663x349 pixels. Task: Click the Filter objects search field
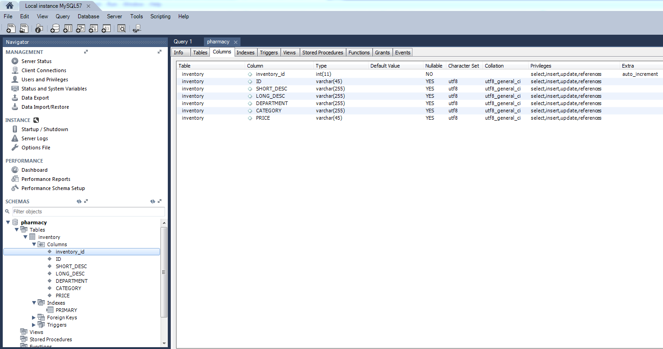(x=88, y=212)
